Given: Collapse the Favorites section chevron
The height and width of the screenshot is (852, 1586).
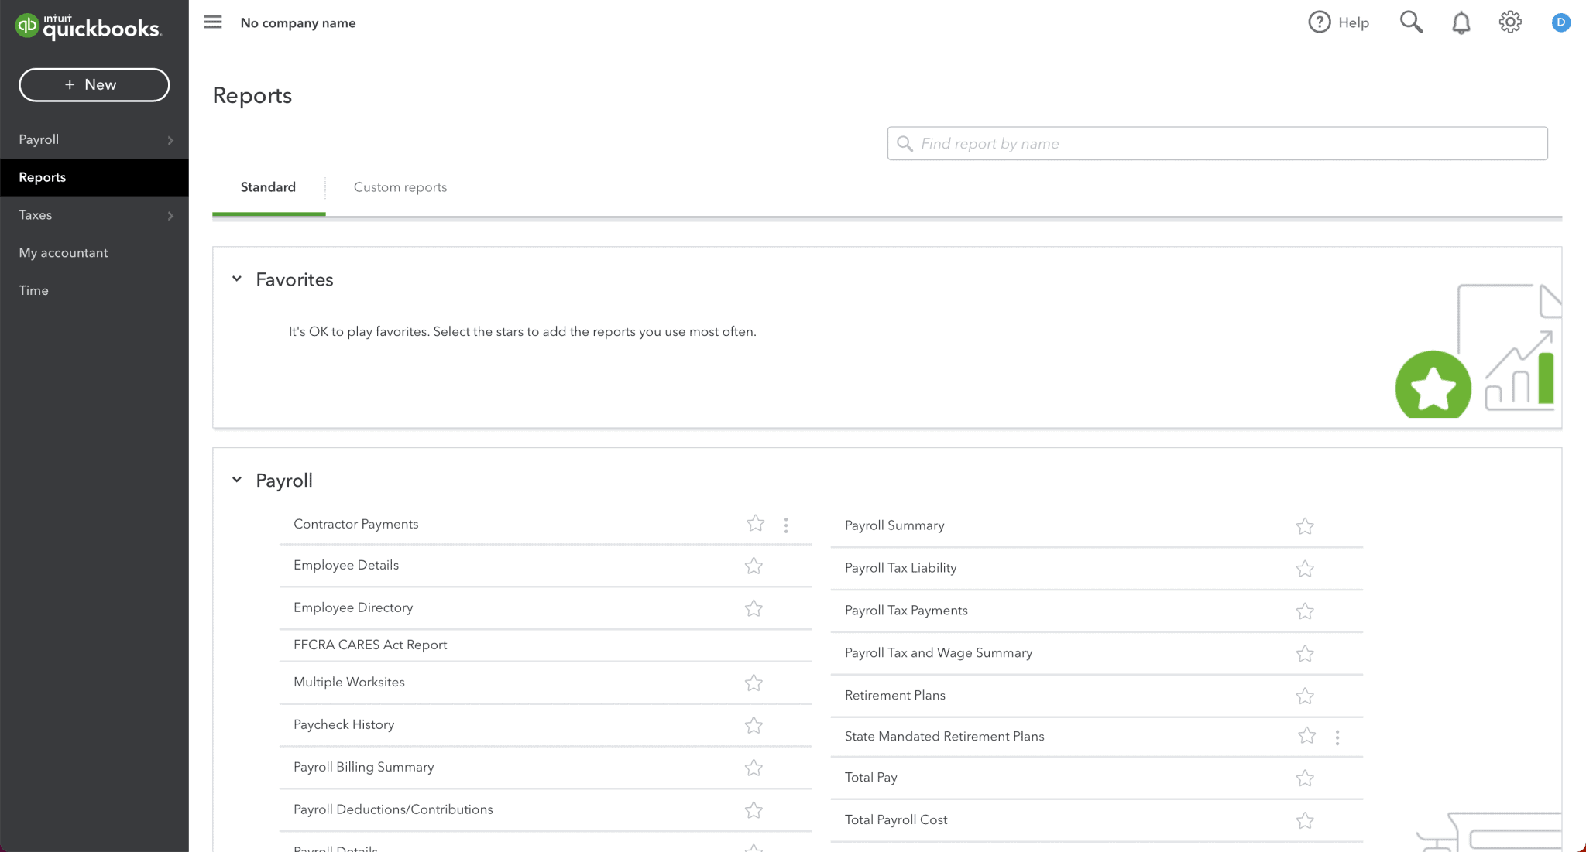Looking at the screenshot, I should coord(237,279).
